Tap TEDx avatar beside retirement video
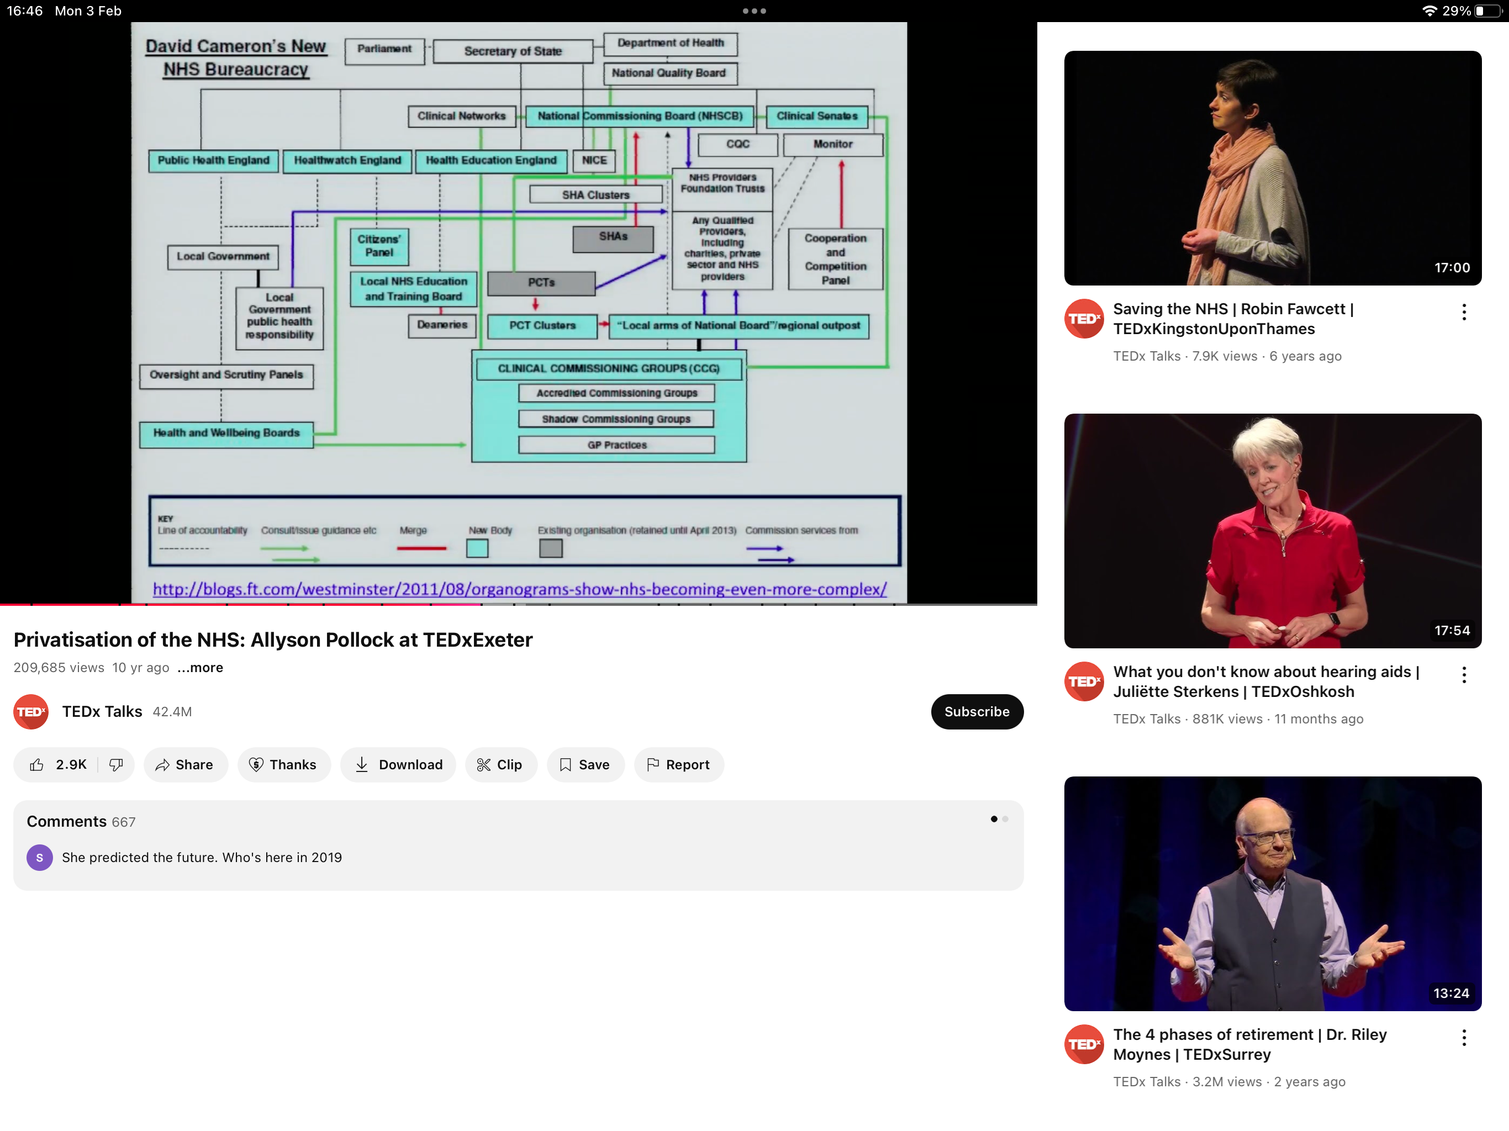This screenshot has width=1509, height=1131. [1084, 1044]
